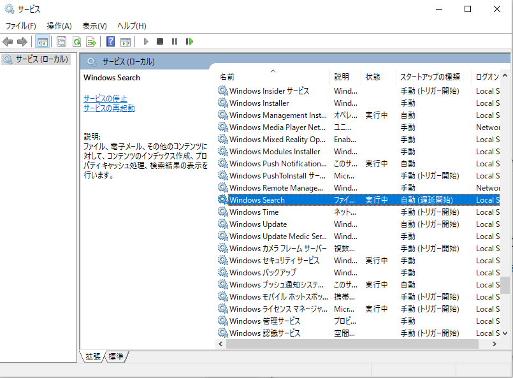513x378 pixels.
Task: Select the 拡張 tab
Action: [x=94, y=358]
